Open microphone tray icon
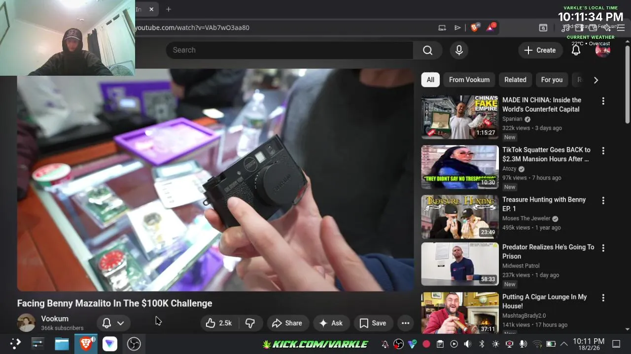This screenshot has width=631, height=354. click(x=524, y=344)
